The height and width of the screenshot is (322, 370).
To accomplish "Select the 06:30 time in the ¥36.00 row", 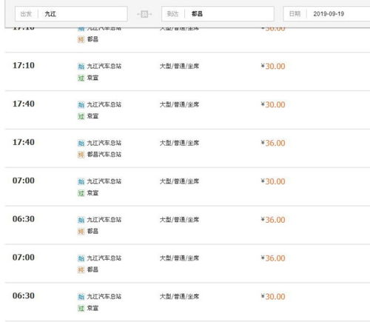I will [x=24, y=219].
